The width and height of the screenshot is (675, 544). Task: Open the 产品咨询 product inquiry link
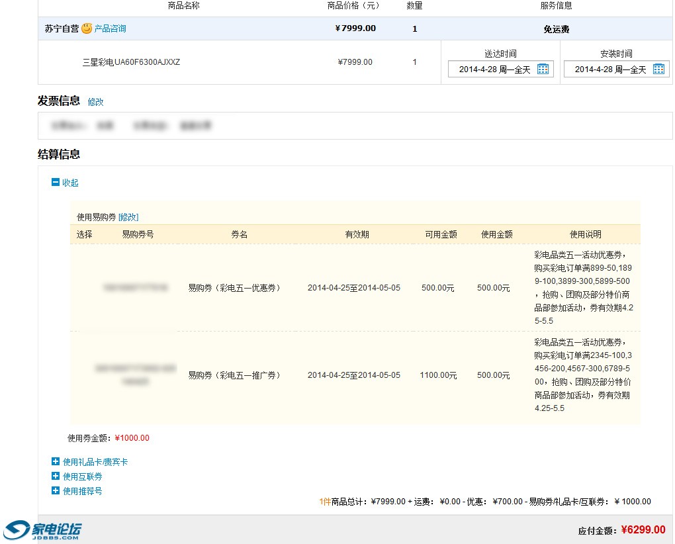pos(110,29)
